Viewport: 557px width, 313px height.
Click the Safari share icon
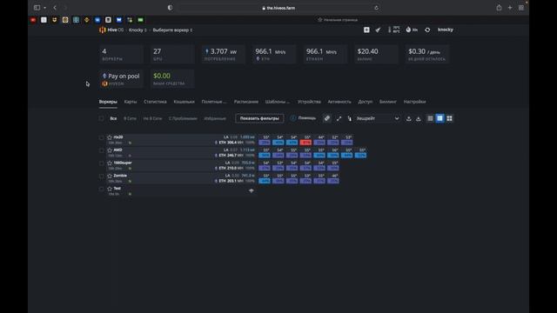pyautogui.click(x=499, y=8)
